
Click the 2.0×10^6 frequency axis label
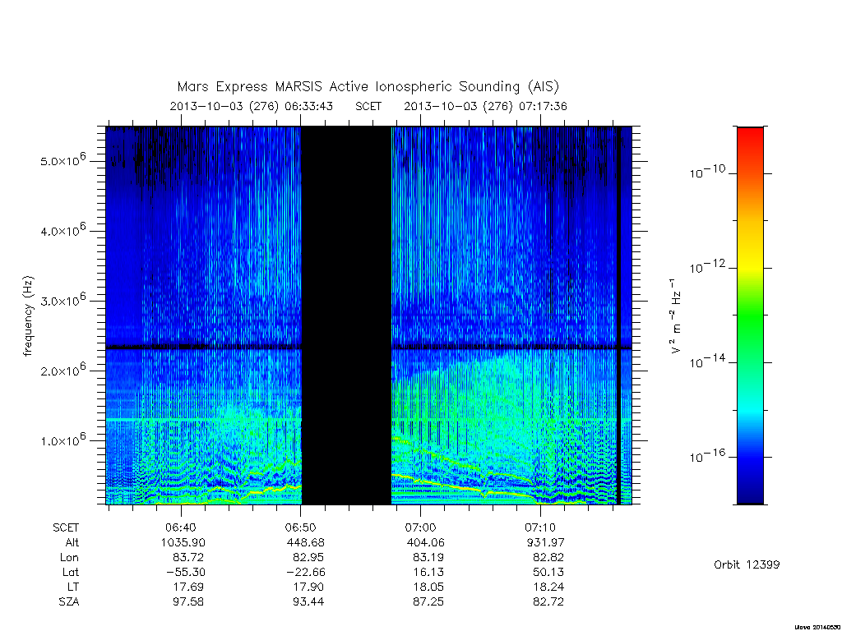pyautogui.click(x=62, y=370)
